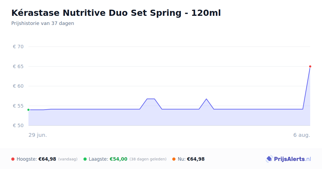Screen dimensions: 322x169
Task: Click the € 50 axis label
Action: [x=18, y=126]
